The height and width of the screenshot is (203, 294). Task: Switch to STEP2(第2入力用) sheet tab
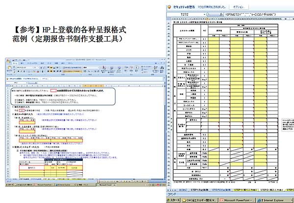tap(271, 190)
